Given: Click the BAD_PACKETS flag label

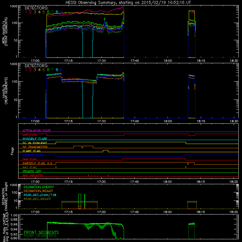Looking at the screenshot, I should (33, 175).
